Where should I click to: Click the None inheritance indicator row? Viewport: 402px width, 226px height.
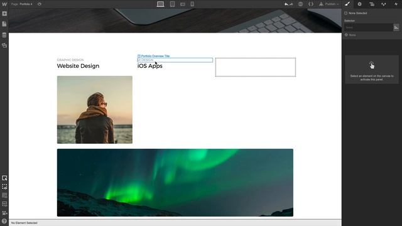(x=350, y=35)
